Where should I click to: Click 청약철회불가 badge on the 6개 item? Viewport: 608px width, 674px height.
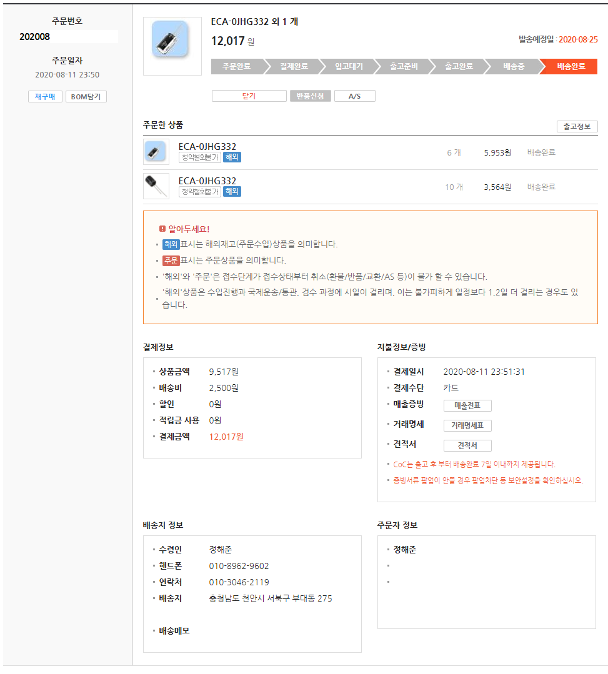pyautogui.click(x=199, y=157)
